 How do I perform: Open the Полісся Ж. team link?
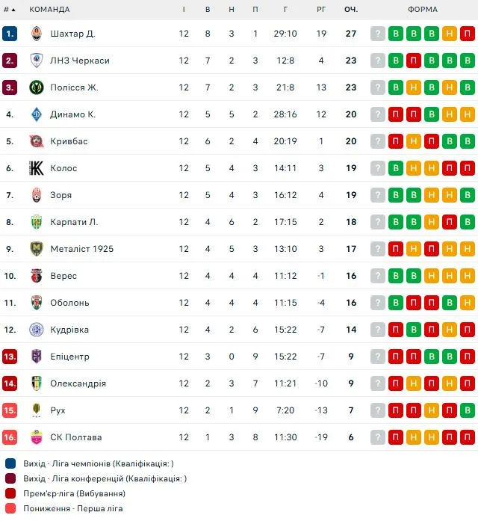74,87
